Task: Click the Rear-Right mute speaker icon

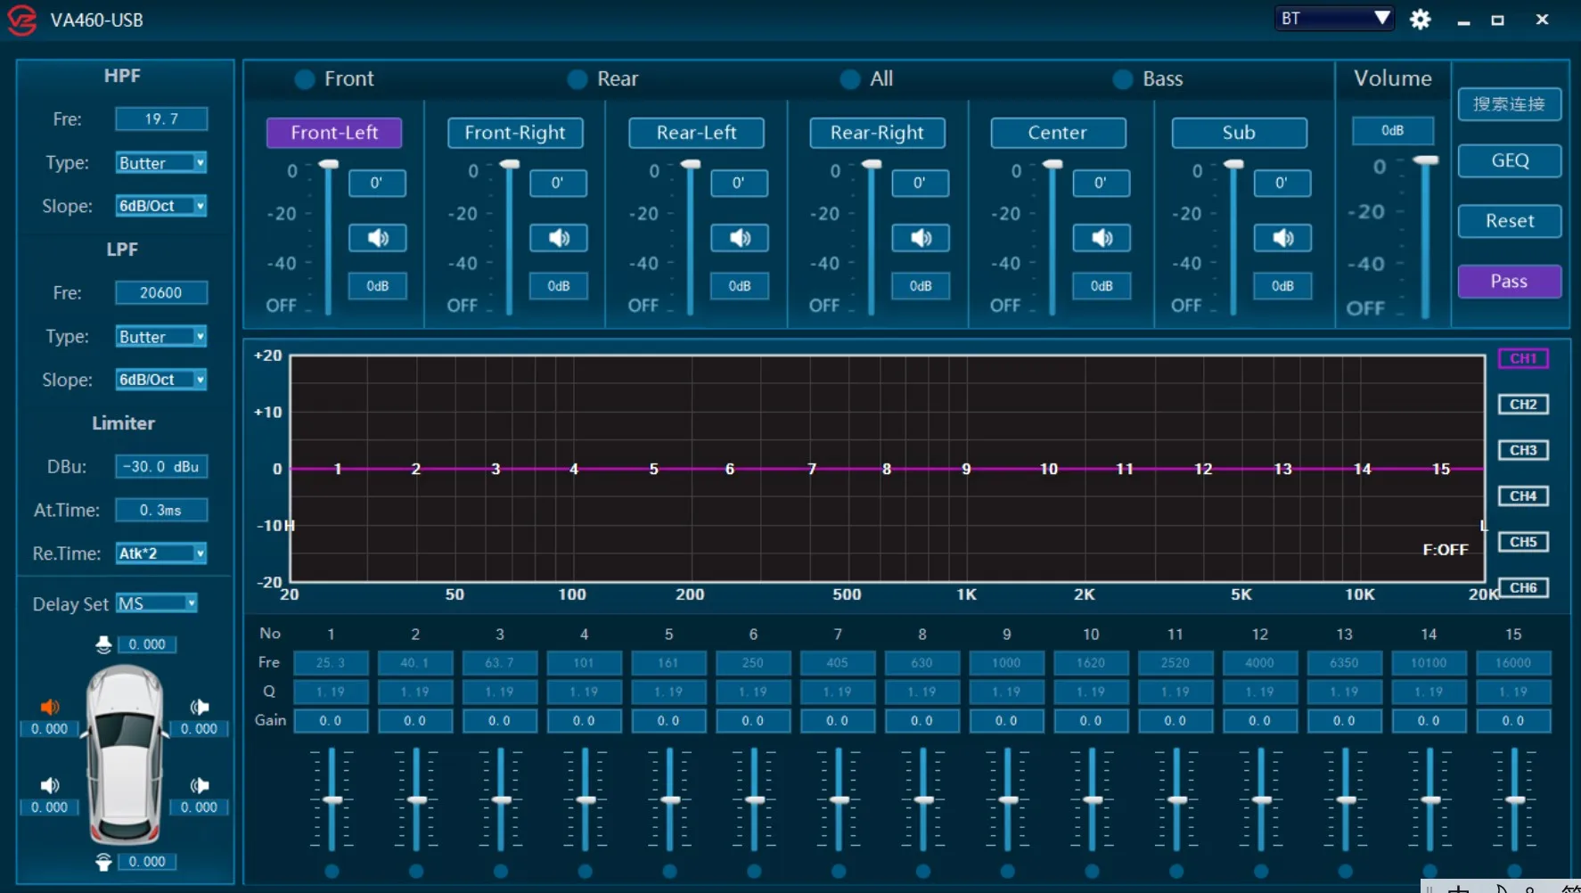Action: click(x=921, y=238)
